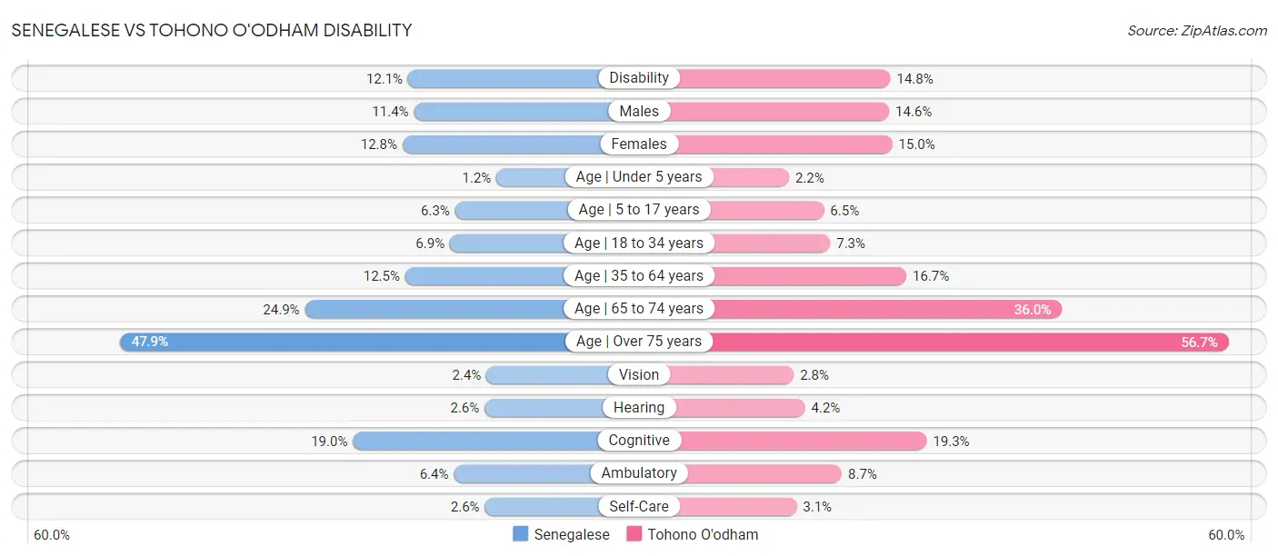The height and width of the screenshot is (556, 1278).
Task: Click the Cognitive category label
Action: pyautogui.click(x=639, y=441)
